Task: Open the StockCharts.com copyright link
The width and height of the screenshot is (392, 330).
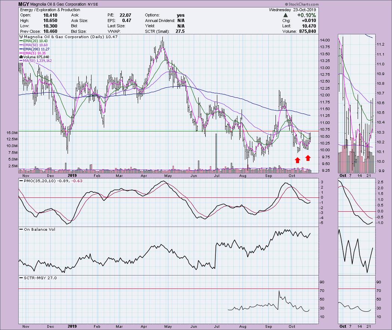Action: click(302, 4)
